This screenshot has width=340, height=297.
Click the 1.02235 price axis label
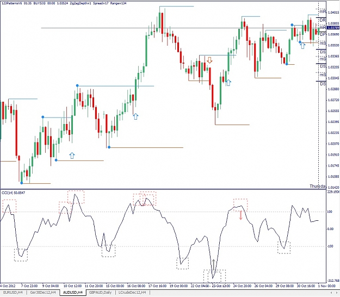[333, 133]
